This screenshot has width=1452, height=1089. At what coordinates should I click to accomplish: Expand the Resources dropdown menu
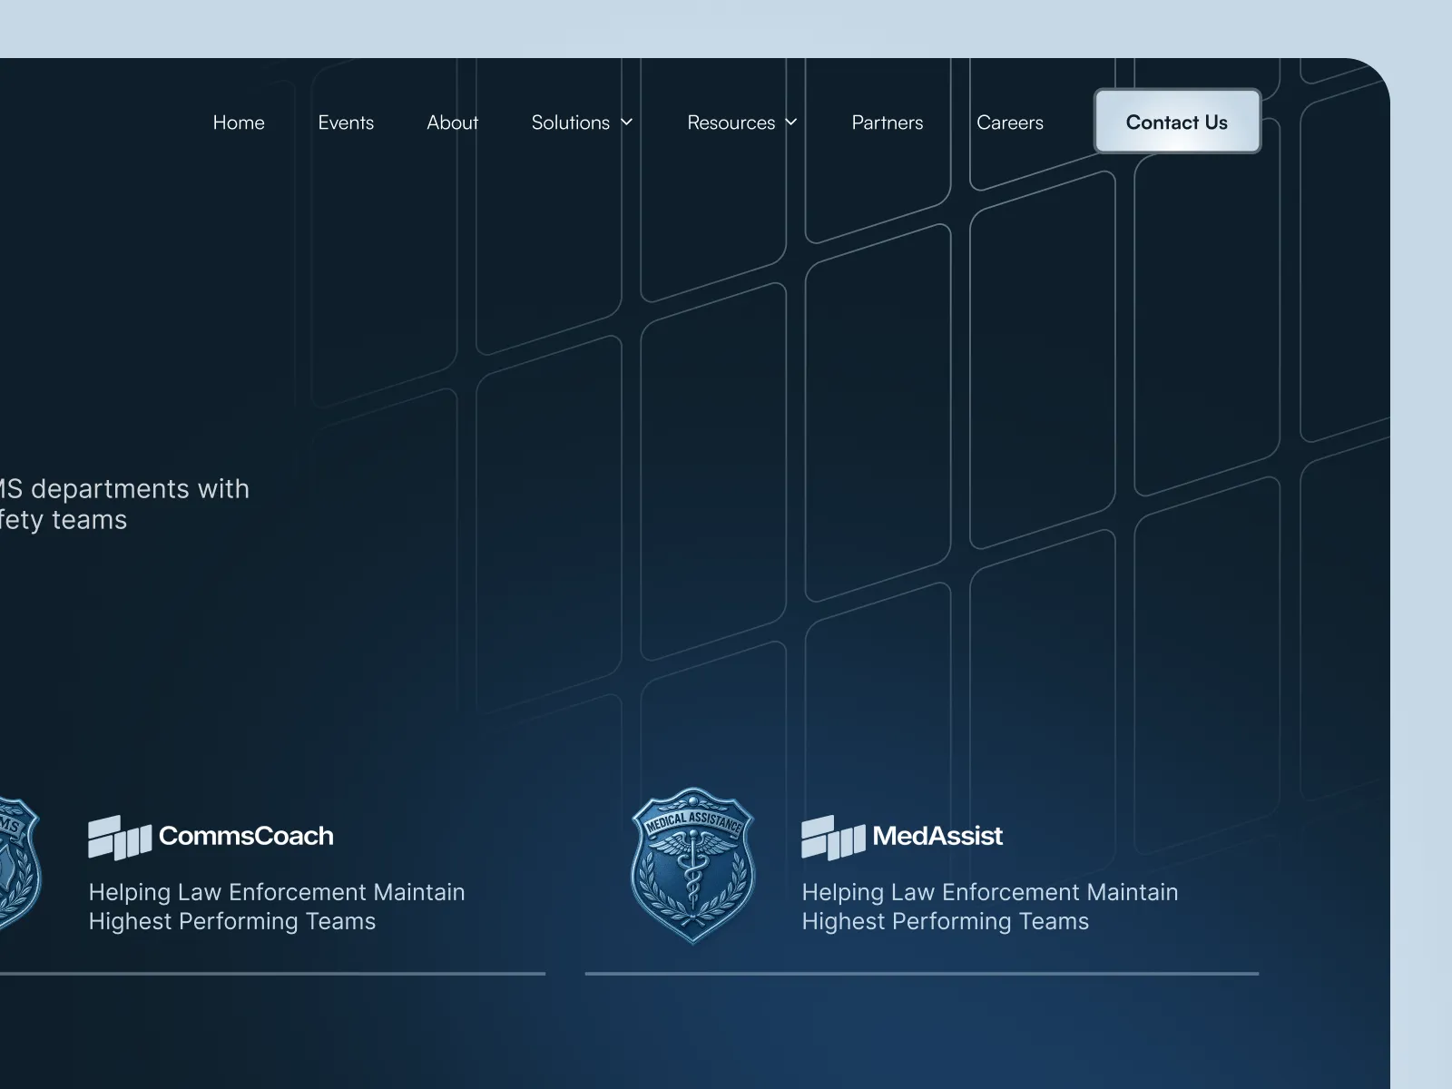(x=731, y=123)
